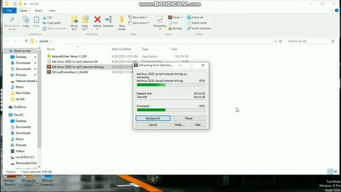Click Background button in extraction dialog
The height and width of the screenshot is (192, 341).
[153, 118]
